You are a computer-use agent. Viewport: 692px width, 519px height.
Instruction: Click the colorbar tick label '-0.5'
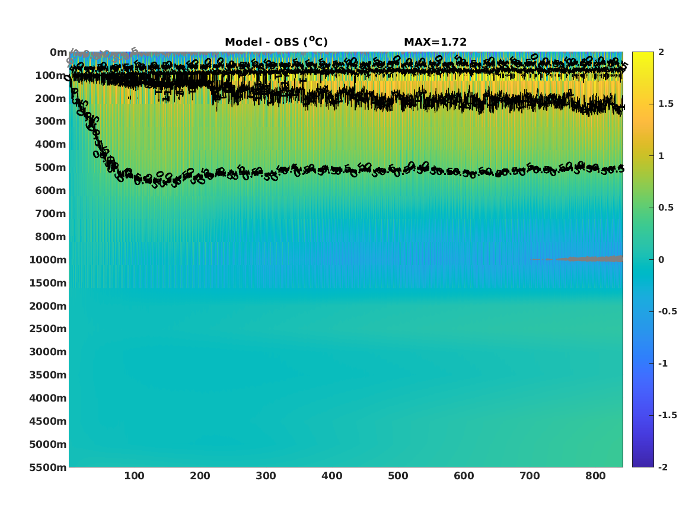click(667, 311)
